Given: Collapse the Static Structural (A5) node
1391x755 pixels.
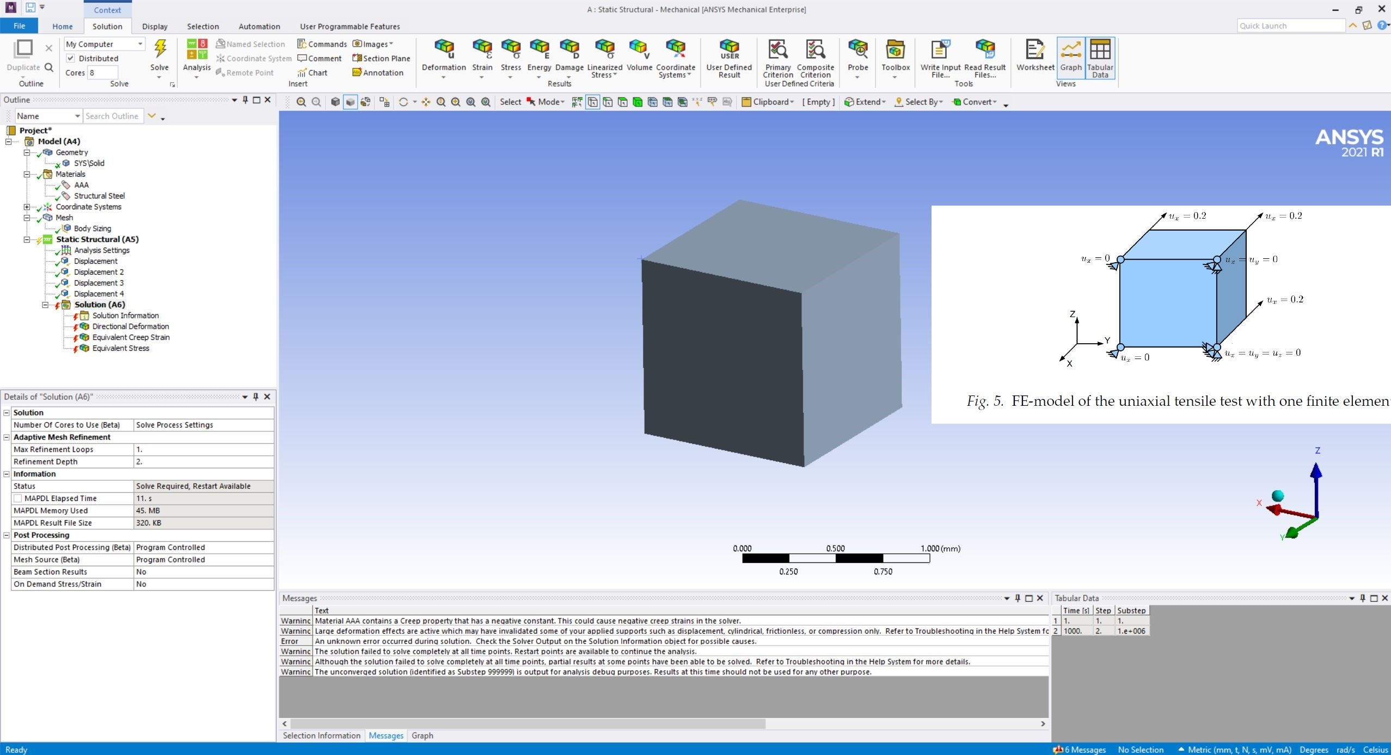Looking at the screenshot, I should pyautogui.click(x=27, y=239).
